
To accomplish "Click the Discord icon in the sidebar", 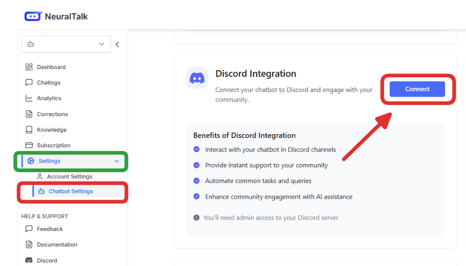I will click(29, 260).
